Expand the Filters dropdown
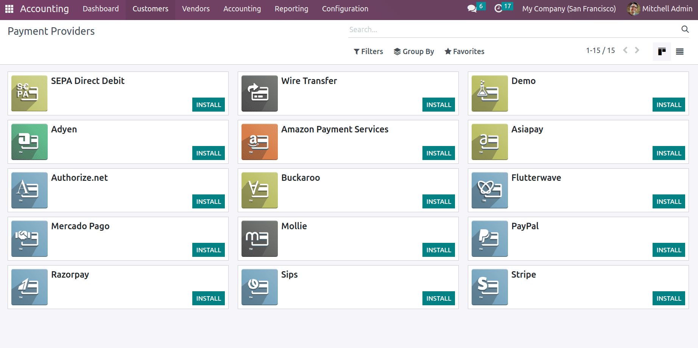This screenshot has height=348, width=698. pyautogui.click(x=368, y=51)
